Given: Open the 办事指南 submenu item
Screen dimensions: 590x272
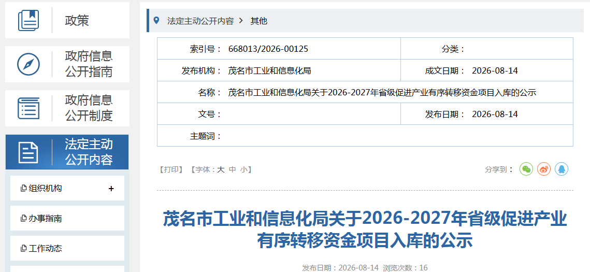Looking at the screenshot, I should click(x=67, y=218).
